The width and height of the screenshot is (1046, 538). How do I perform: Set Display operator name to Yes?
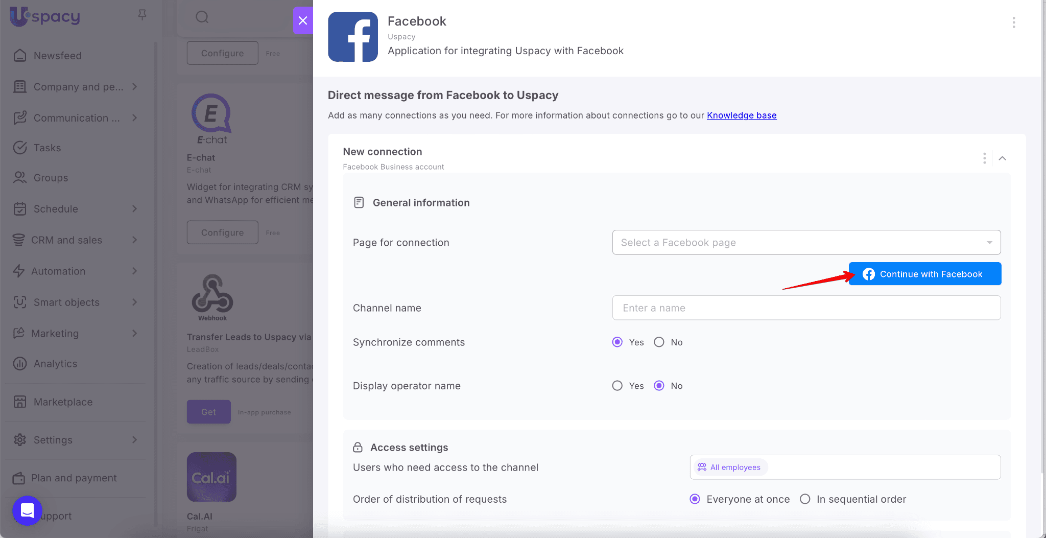(x=617, y=386)
